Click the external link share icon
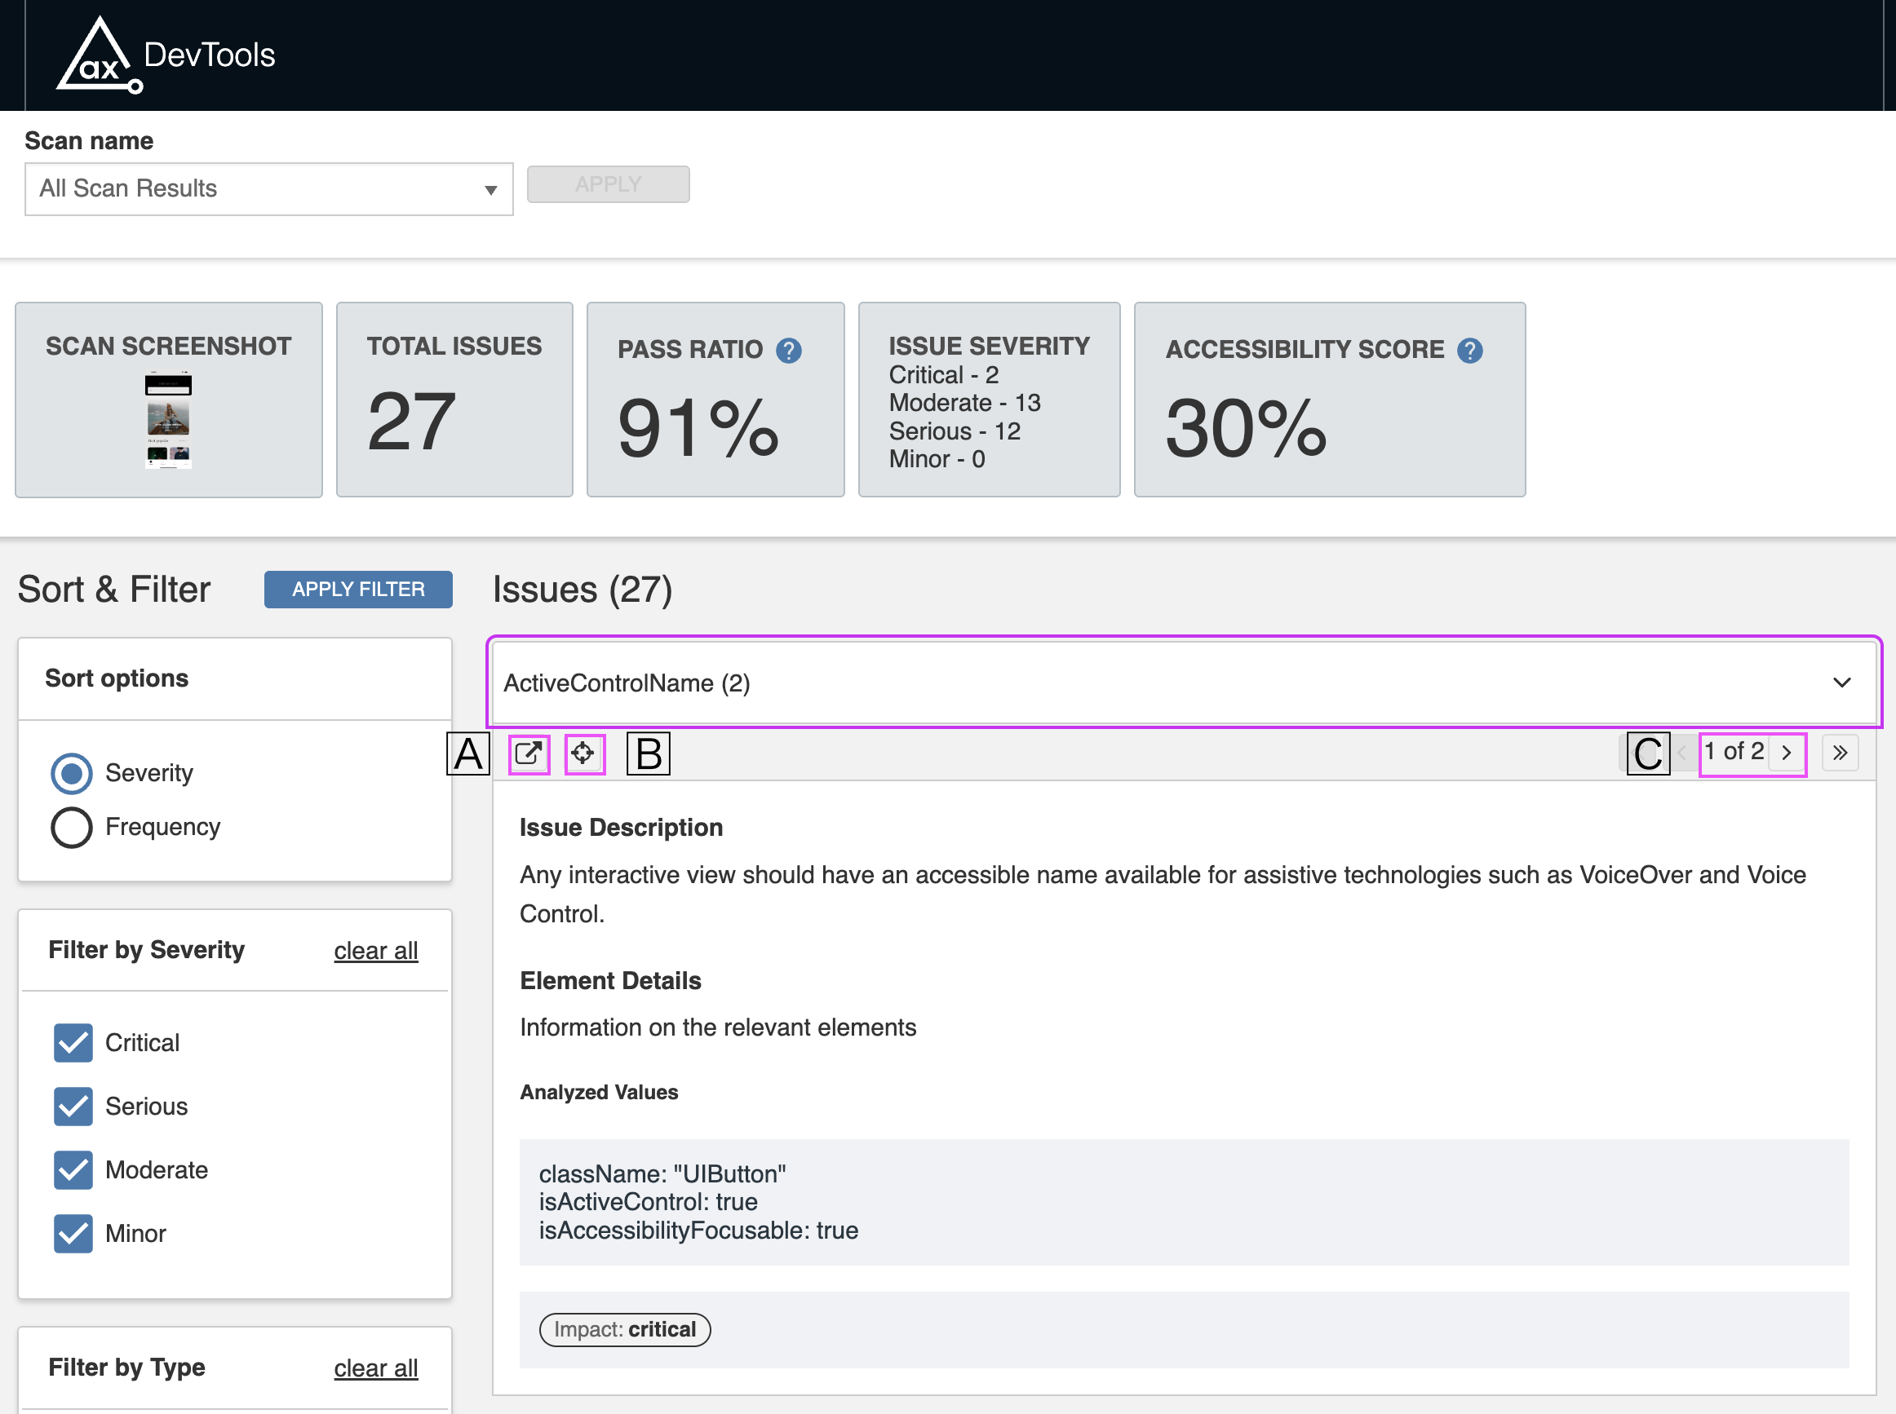This screenshot has width=1896, height=1414. point(529,753)
